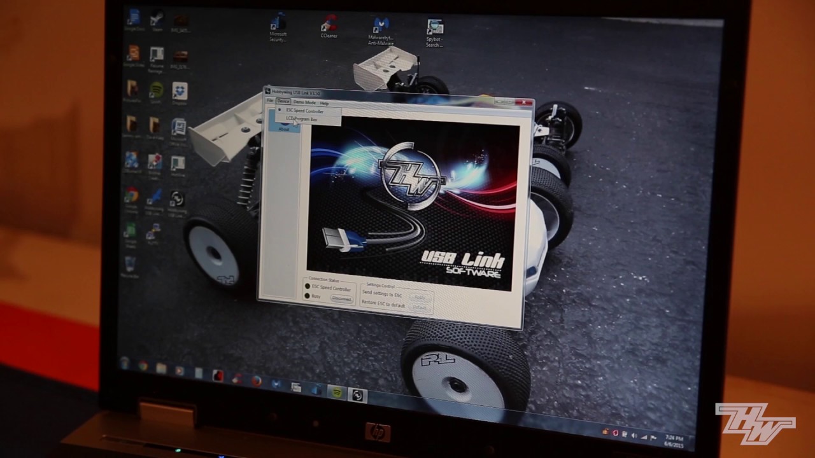This screenshot has height=458, width=815.
Task: Click the USB Link splash image
Action: 413,203
